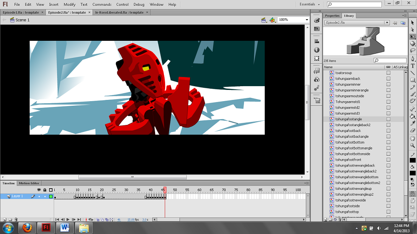
Task: Toggle Snap to Objects magnet
Action: click(412, 194)
